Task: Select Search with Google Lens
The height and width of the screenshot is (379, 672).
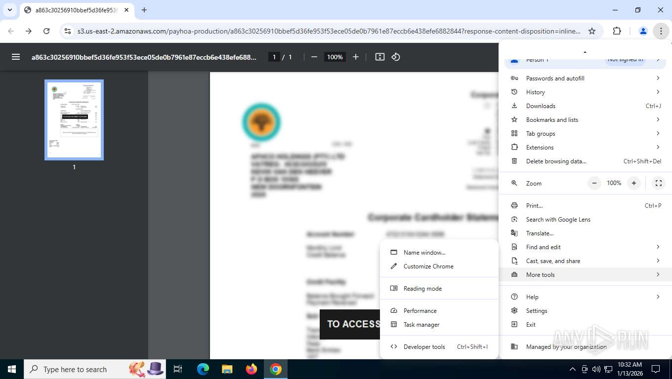Action: (x=586, y=220)
